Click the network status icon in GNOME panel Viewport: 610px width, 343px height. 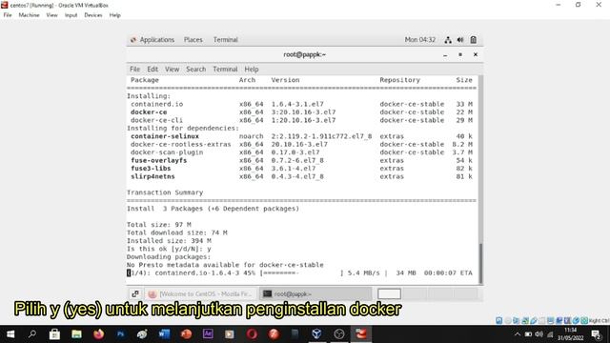pos(448,40)
